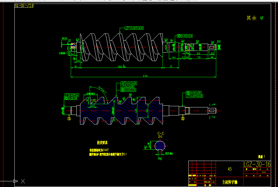Viewport: 278px width, 187px height.
Task: Select the vertical 30 depth dimension
Action: 87,100
